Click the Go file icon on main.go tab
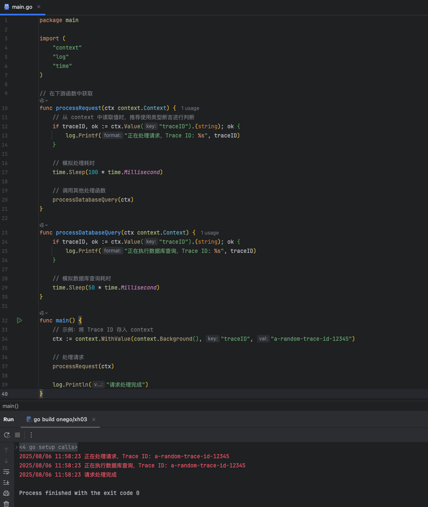This screenshot has height=507, width=428. (x=7, y=7)
